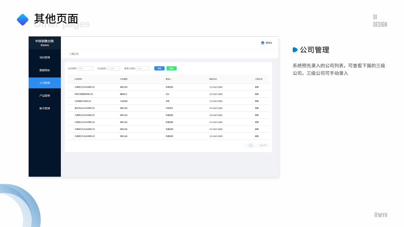Open 项目管理 in the sidebar

pyautogui.click(x=45, y=58)
